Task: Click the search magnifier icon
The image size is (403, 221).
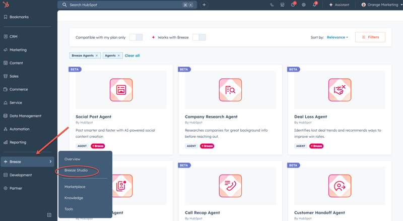Action: (x=64, y=5)
